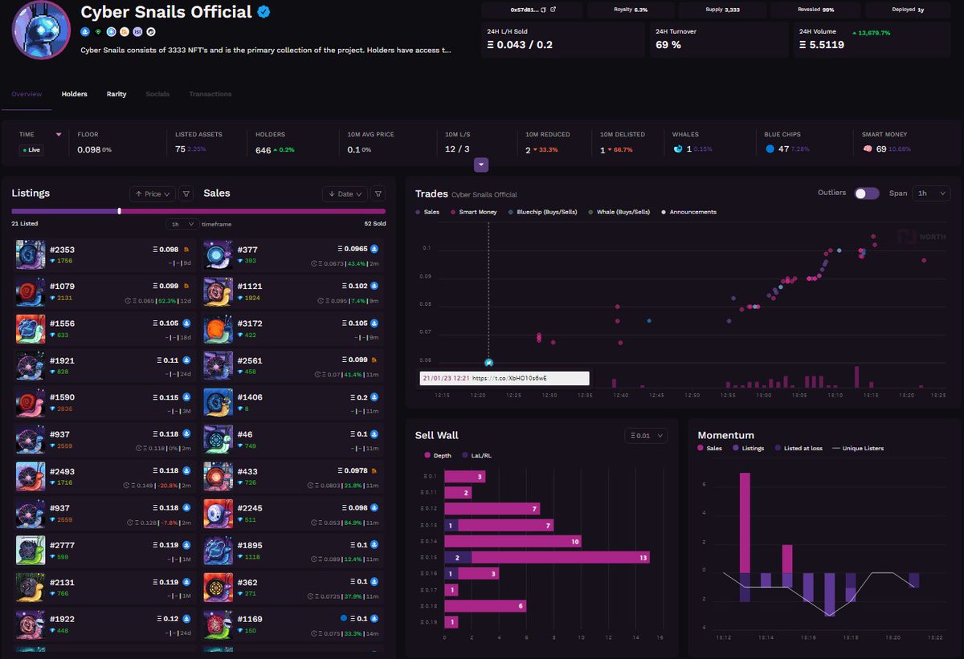964x659 pixels.
Task: Copy the contract address 0x57d81
Action: [x=543, y=10]
